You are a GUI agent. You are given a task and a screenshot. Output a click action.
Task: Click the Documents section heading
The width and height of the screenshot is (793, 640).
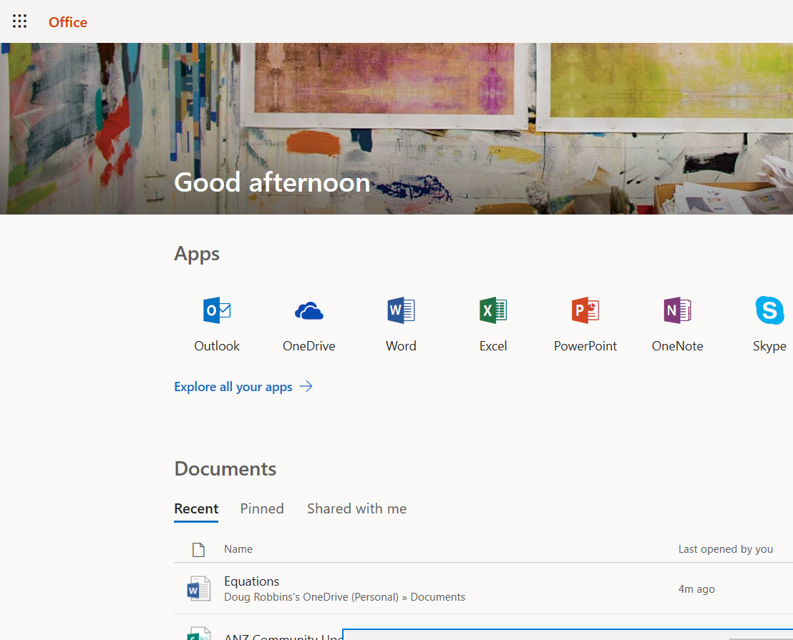tap(225, 469)
